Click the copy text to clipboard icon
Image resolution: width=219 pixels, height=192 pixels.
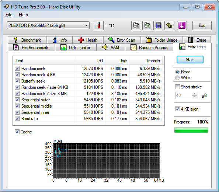click(x=136, y=25)
